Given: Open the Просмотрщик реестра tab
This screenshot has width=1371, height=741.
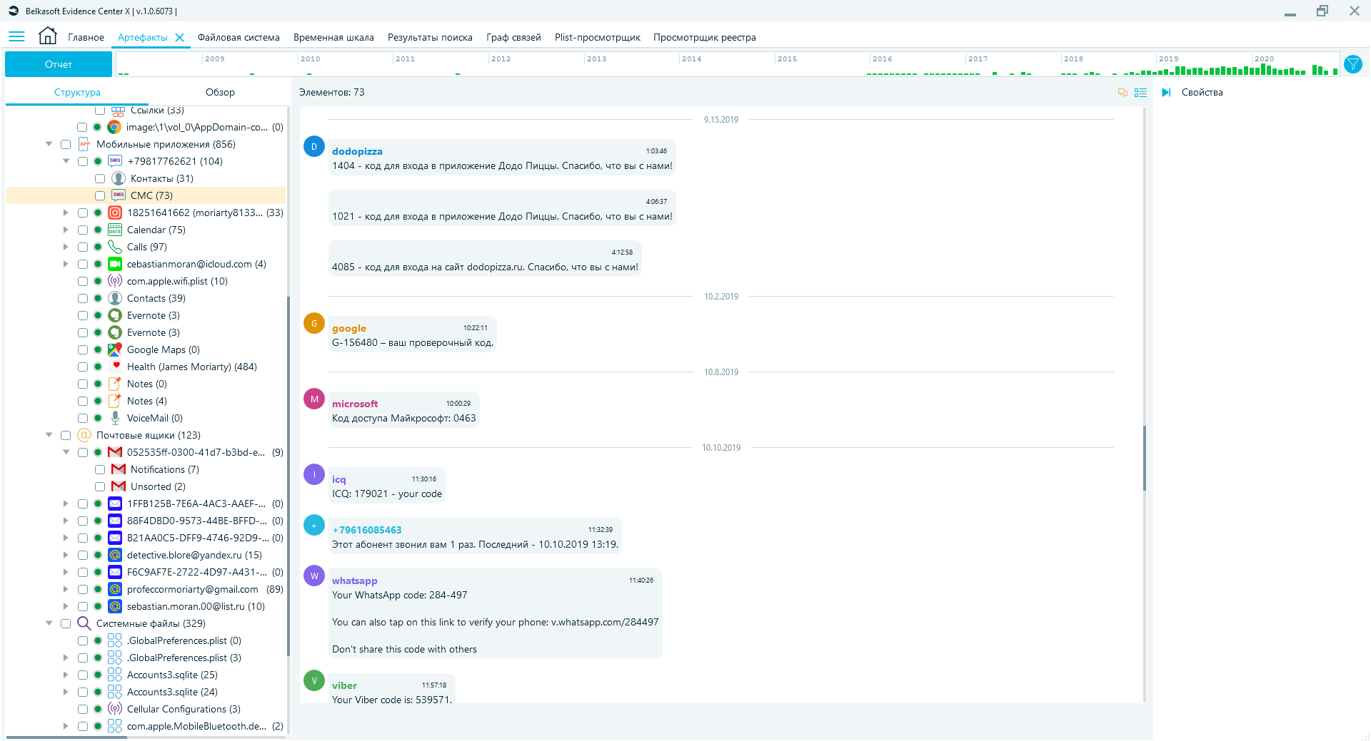Looking at the screenshot, I should pyautogui.click(x=705, y=38).
